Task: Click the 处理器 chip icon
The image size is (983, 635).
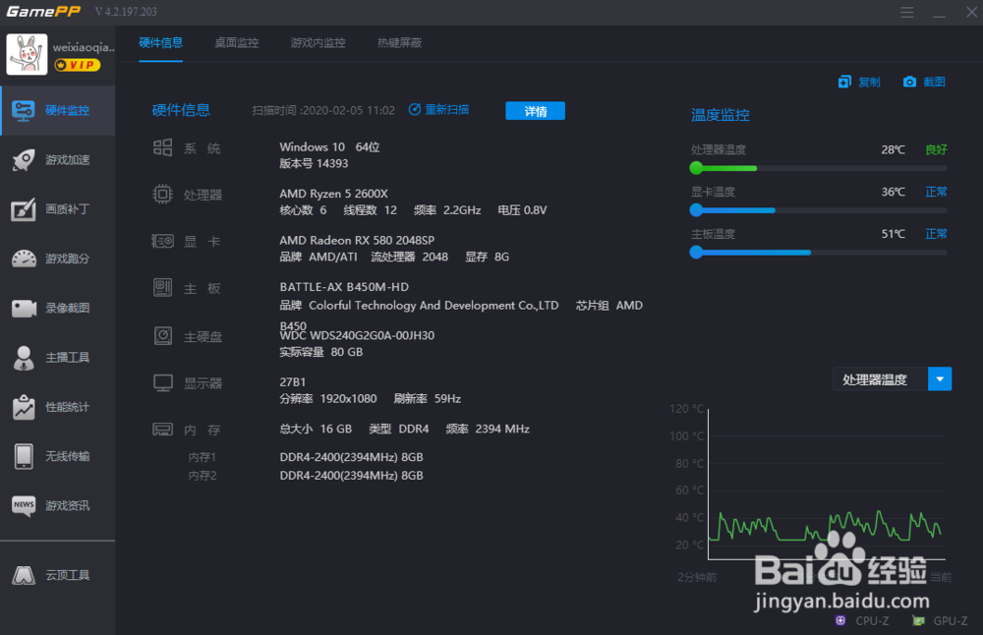Action: 162,195
